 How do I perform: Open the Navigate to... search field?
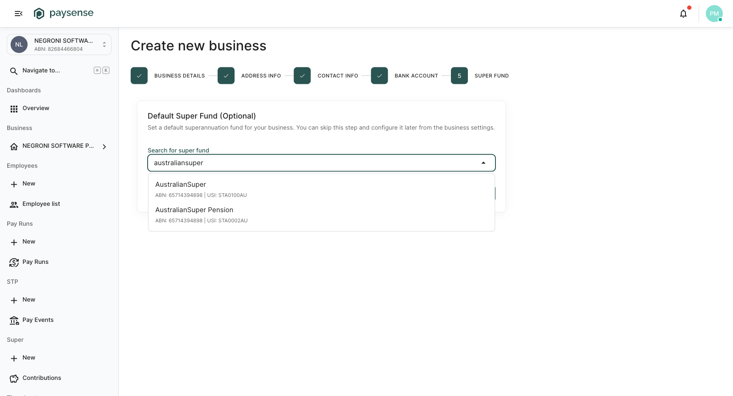[x=59, y=70]
